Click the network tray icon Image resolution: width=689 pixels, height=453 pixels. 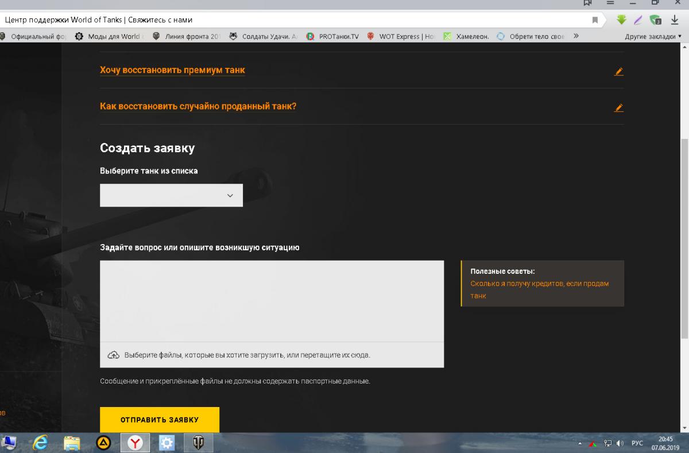pyautogui.click(x=607, y=443)
